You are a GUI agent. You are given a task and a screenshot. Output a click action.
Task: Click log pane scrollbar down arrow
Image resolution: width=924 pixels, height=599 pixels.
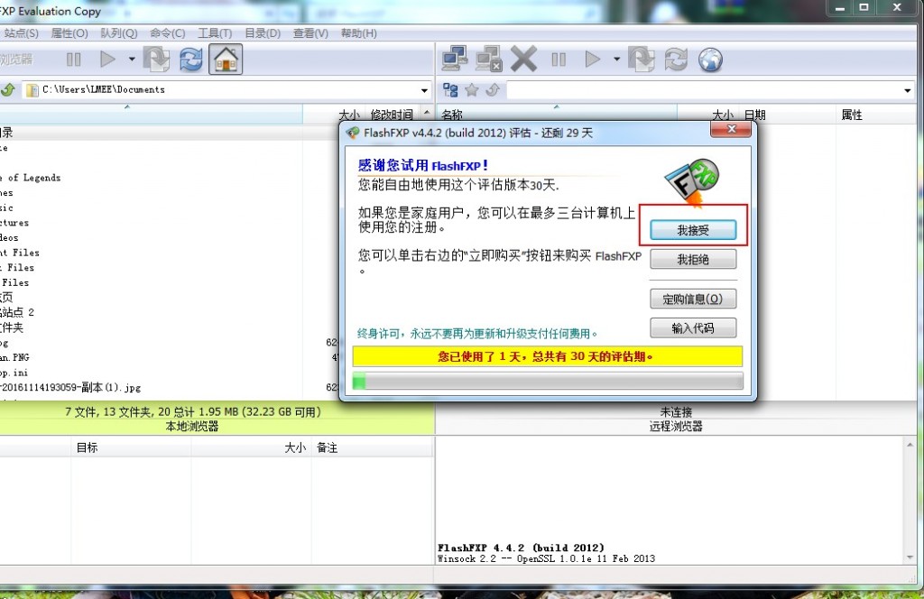click(x=910, y=558)
